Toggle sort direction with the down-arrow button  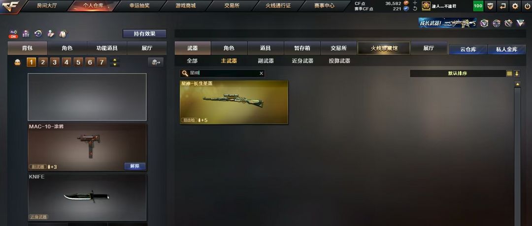(517, 73)
